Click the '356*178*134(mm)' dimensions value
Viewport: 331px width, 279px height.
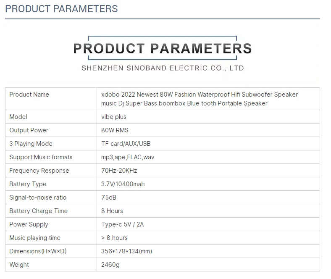click(126, 251)
